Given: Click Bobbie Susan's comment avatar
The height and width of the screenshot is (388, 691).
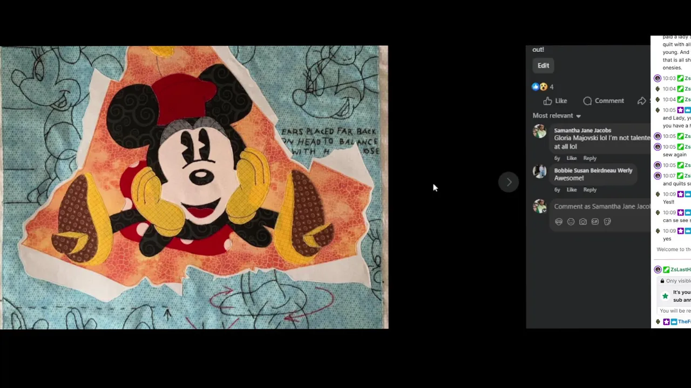Looking at the screenshot, I should (x=539, y=171).
